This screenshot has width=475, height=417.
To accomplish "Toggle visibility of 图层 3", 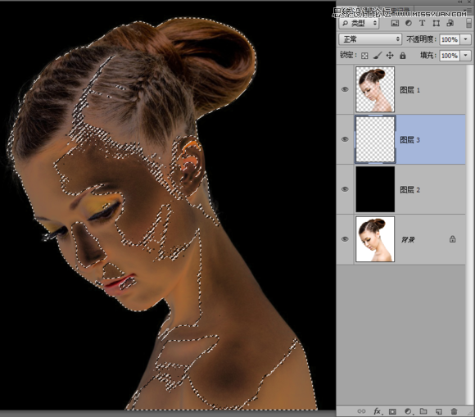I will click(x=345, y=139).
